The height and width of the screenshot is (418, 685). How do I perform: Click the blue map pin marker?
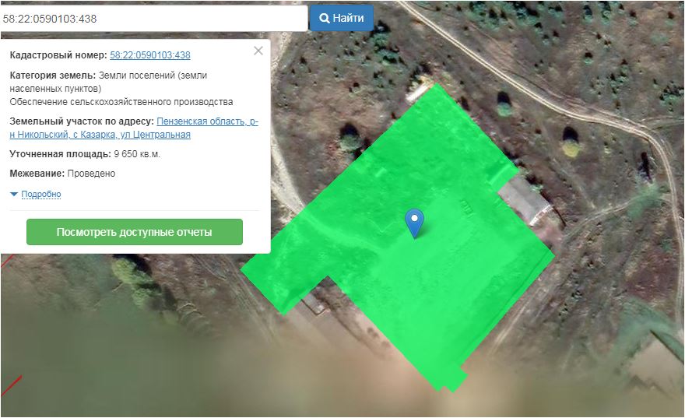click(414, 223)
